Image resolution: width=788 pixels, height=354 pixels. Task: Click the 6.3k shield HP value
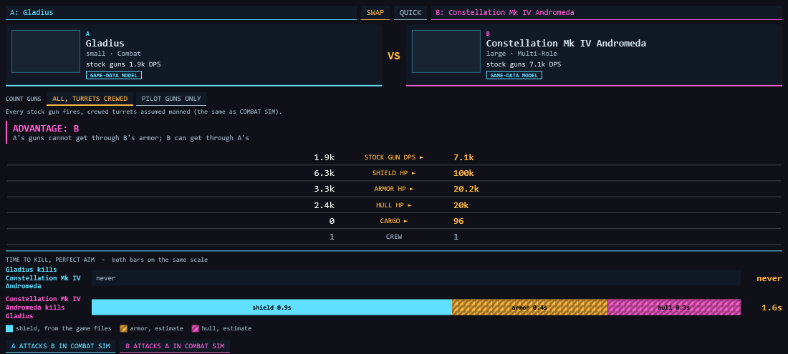324,173
